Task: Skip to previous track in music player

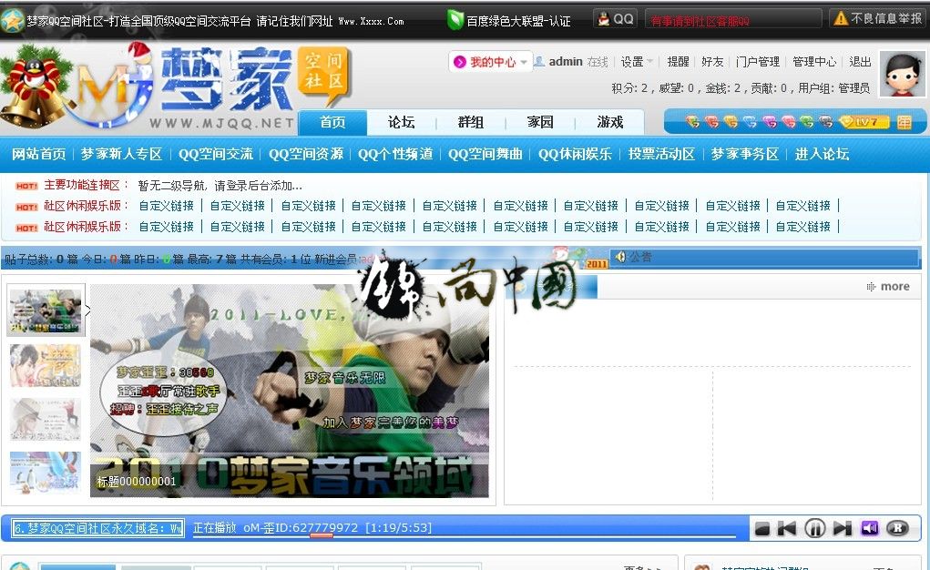Action: pyautogui.click(x=787, y=528)
